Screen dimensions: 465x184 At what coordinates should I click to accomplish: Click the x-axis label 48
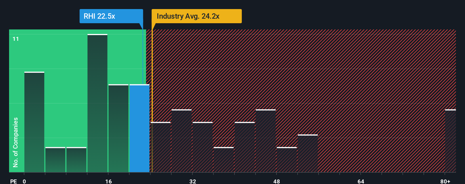coord(276,181)
